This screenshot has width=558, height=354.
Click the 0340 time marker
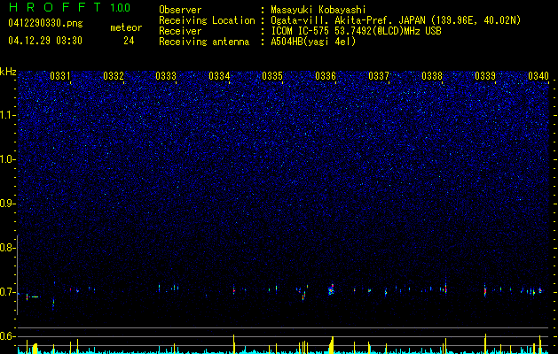click(538, 76)
